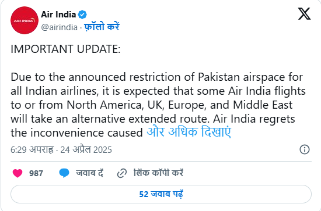
Task: Copy link via लिंक कॉपी करें text
Action: pyautogui.click(x=158, y=173)
